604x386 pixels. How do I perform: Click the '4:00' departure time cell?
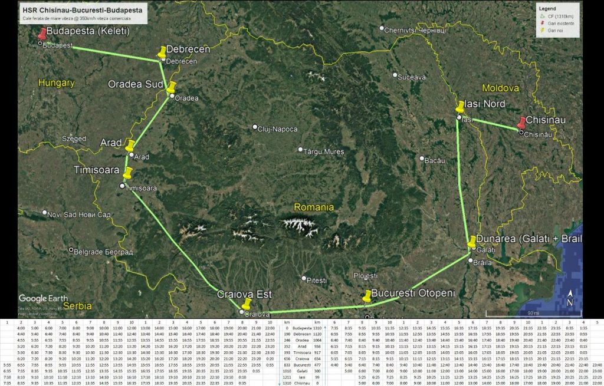(21, 328)
